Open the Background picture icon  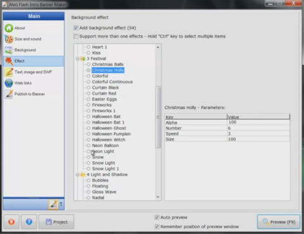pyautogui.click(x=9, y=50)
